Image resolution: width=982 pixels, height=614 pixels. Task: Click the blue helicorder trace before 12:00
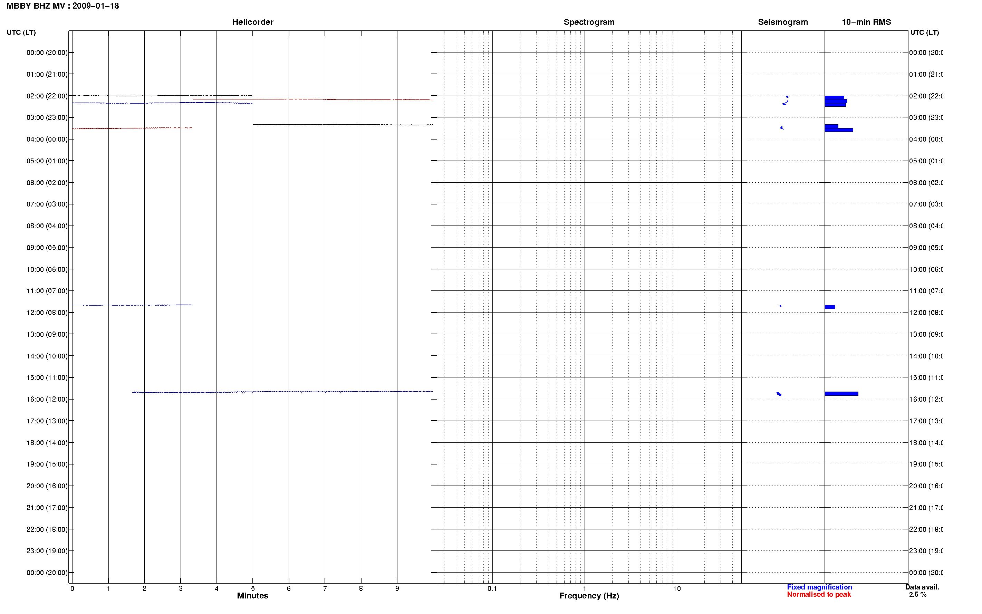132,305
